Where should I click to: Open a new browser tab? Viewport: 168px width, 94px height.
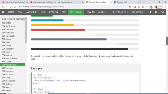click(143, 2)
